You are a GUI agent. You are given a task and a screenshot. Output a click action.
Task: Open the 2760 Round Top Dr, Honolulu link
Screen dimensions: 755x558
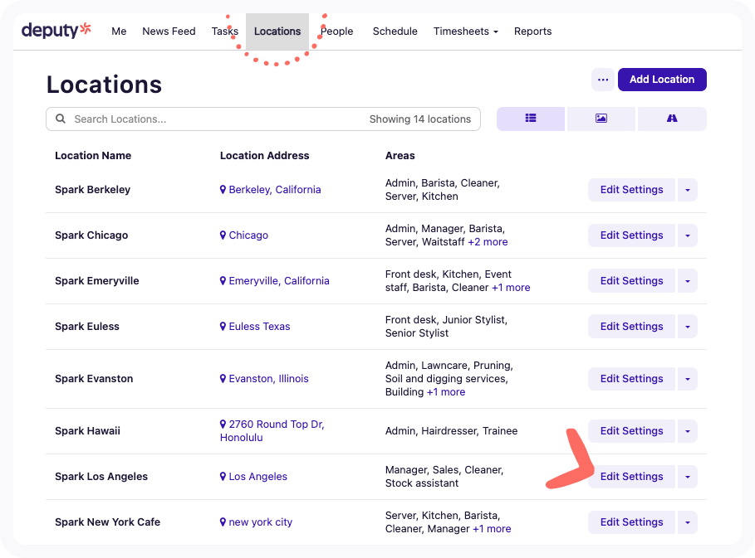coord(272,431)
